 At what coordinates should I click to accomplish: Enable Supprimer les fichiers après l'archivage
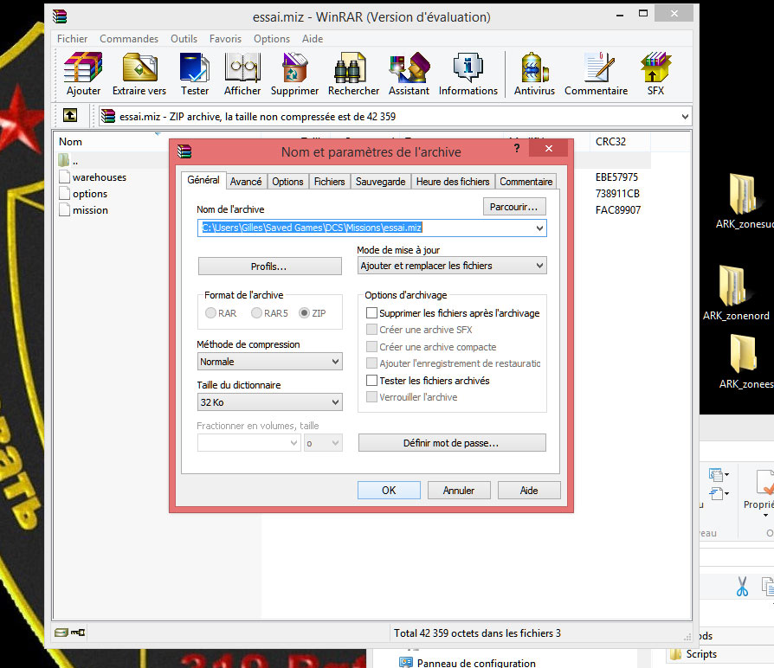point(372,313)
